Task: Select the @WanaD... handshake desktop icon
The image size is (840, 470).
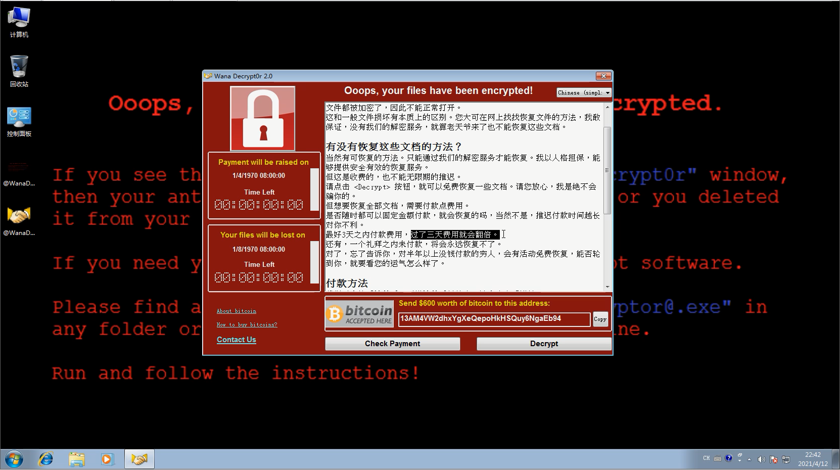Action: (x=19, y=221)
